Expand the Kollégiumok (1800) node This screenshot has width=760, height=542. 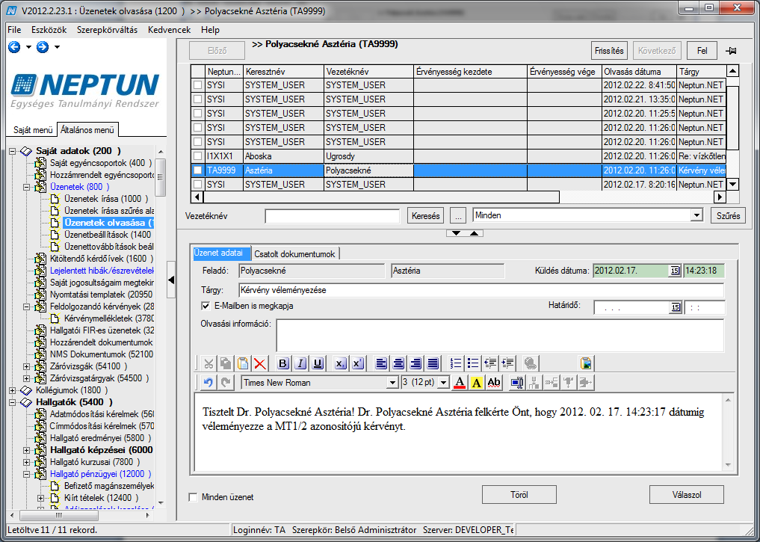pos(12,390)
